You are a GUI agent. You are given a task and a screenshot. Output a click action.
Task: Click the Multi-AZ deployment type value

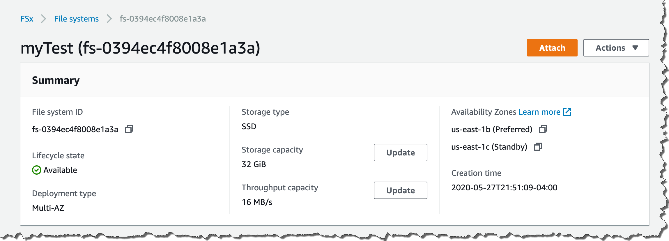48,208
